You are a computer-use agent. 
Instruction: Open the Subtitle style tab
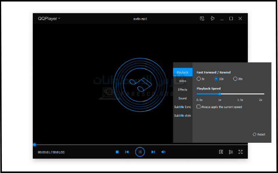pos(183,116)
